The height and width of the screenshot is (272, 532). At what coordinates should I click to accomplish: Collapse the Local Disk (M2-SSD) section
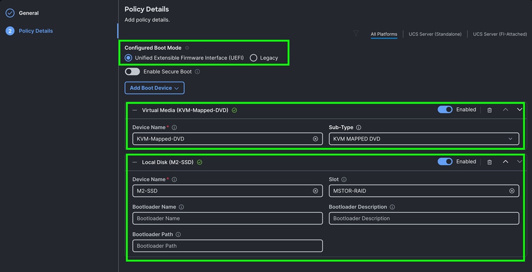point(135,162)
